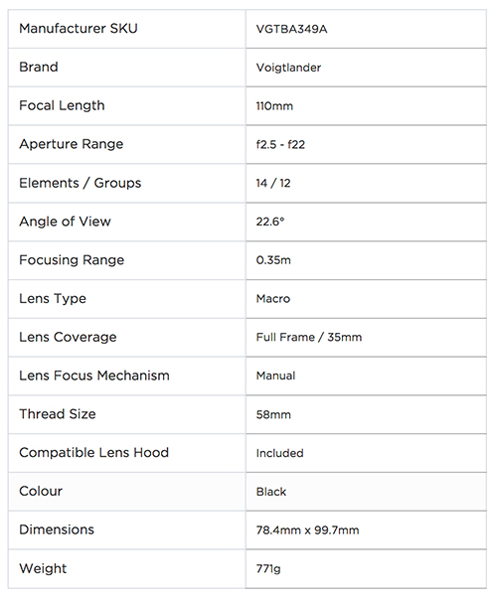This screenshot has width=497, height=602.
Task: Click the Lens Focus Mechanism label
Action: 94,376
